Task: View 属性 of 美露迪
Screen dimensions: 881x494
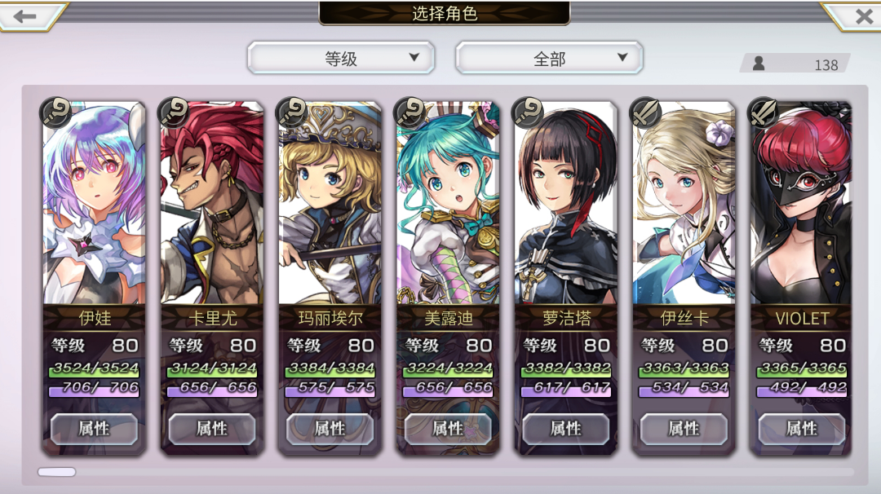Action: click(x=448, y=429)
